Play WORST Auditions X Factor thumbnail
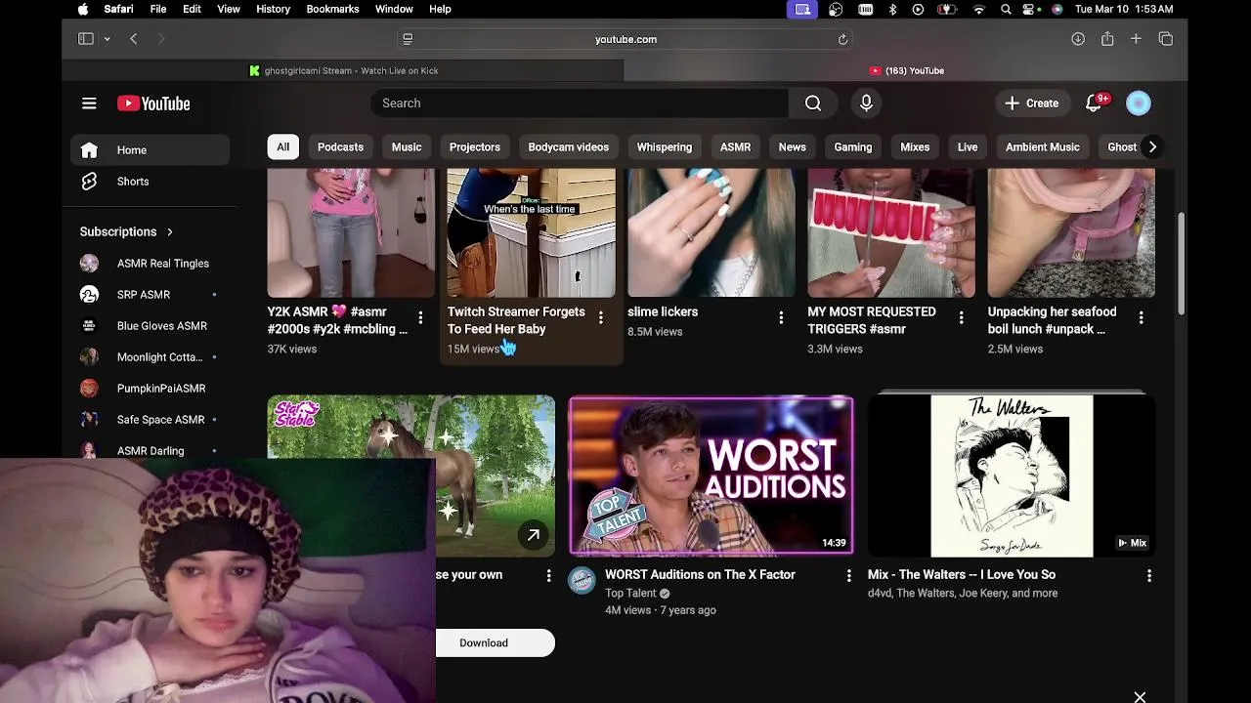The width and height of the screenshot is (1251, 703). pos(712,476)
